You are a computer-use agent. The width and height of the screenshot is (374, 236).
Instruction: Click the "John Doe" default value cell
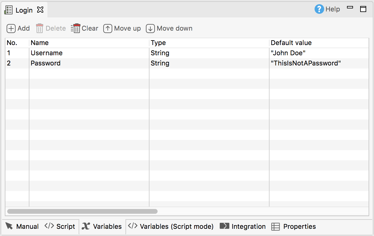319,53
